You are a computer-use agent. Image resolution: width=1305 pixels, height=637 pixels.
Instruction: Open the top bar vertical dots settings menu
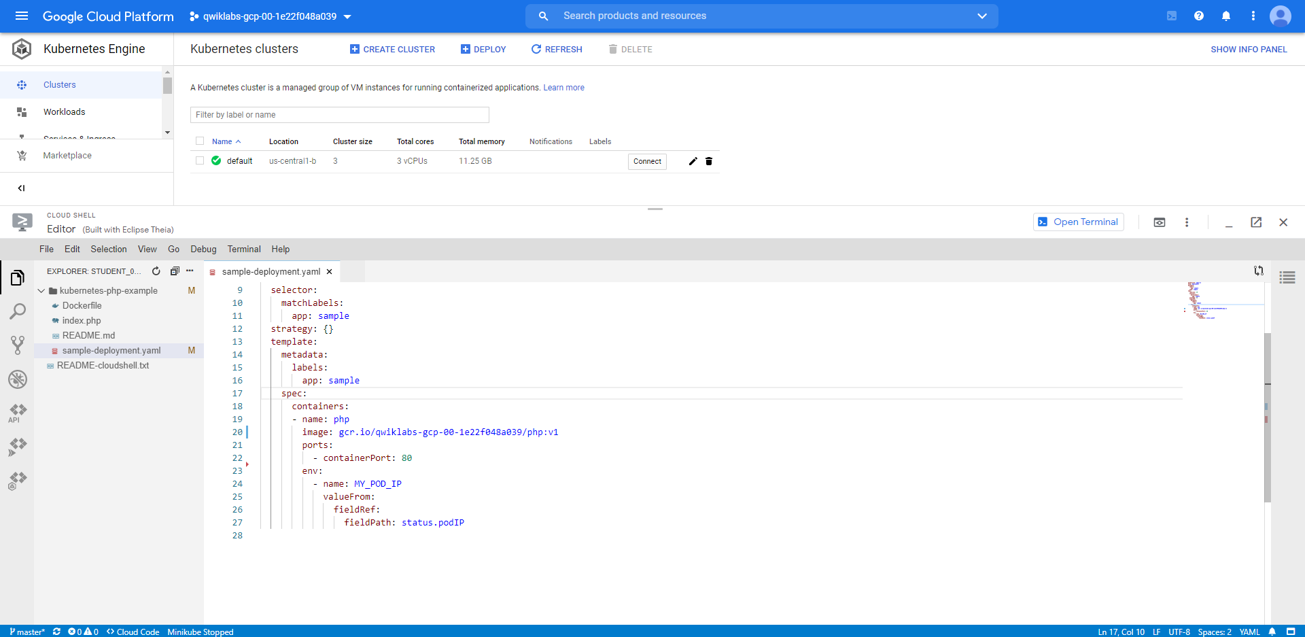[1253, 16]
